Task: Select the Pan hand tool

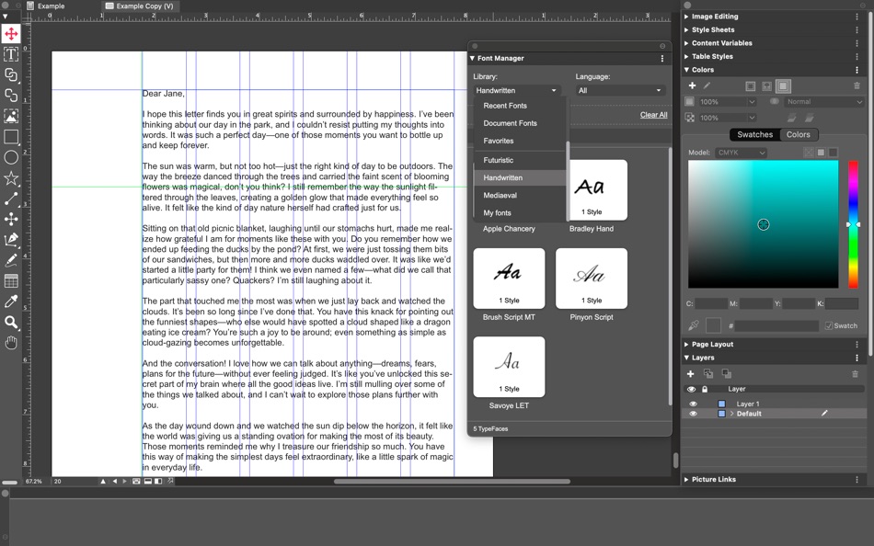Action: (x=11, y=343)
